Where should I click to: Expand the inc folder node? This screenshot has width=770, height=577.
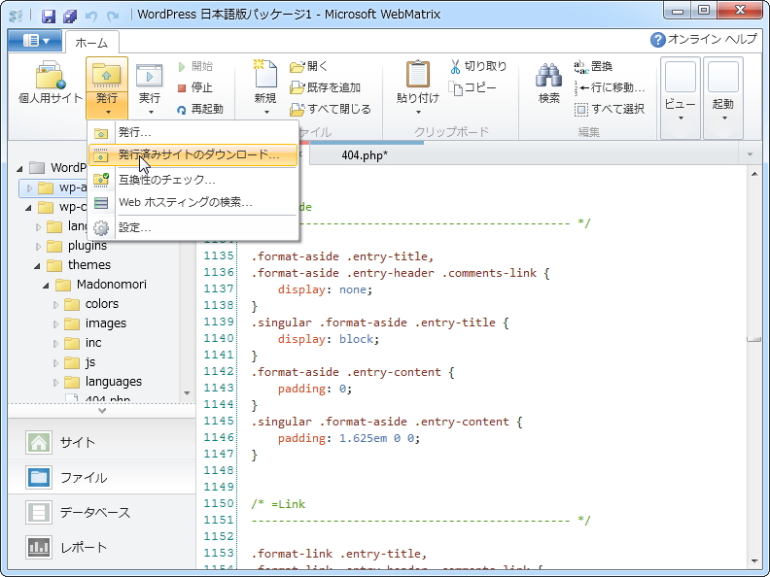[x=55, y=344]
